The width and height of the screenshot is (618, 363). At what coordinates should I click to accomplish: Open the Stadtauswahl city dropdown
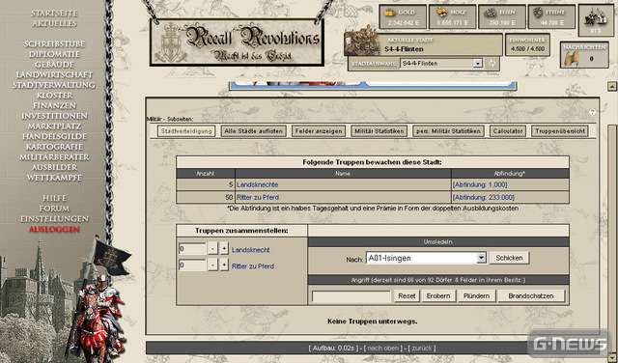coord(441,63)
